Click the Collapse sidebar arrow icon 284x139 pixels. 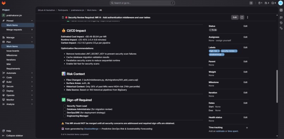tap(3, 135)
